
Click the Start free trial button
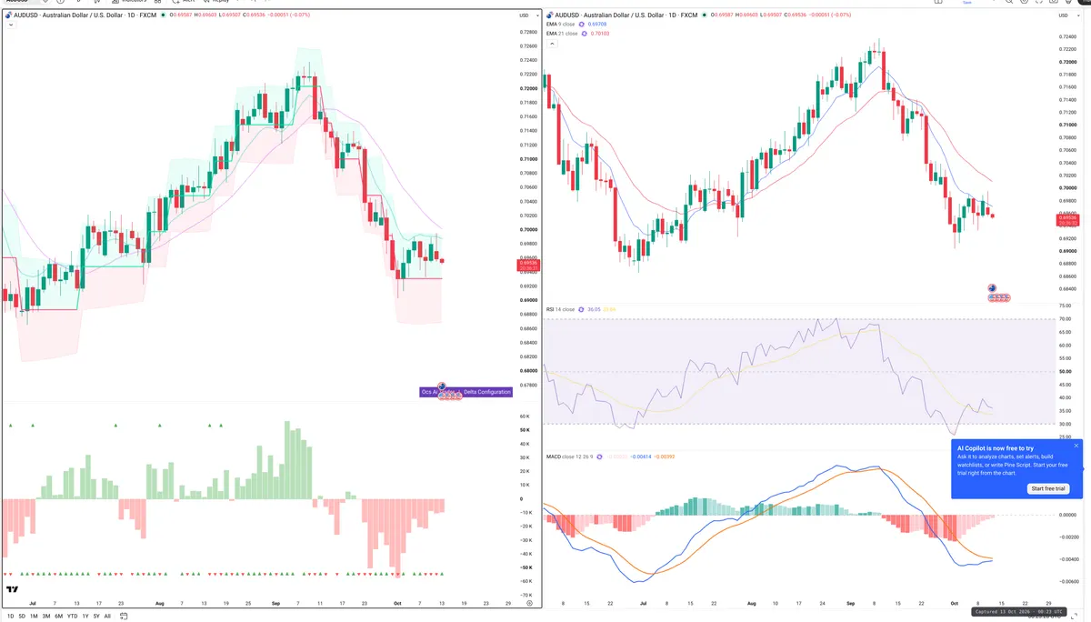[x=1048, y=489]
